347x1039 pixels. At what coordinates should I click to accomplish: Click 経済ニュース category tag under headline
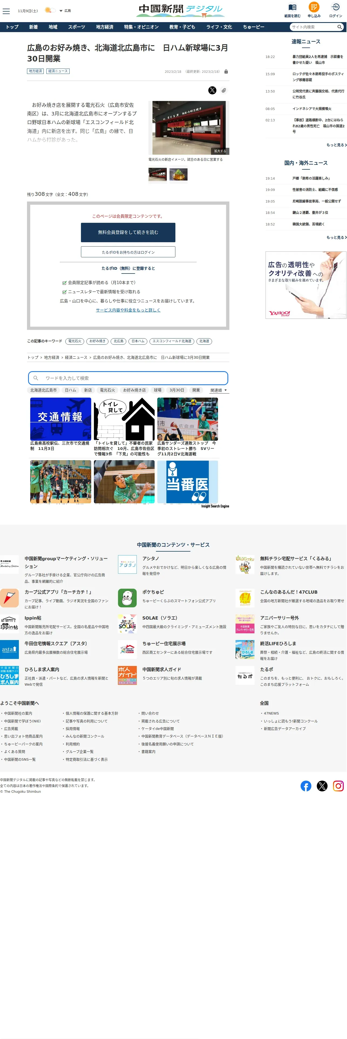[x=58, y=71]
